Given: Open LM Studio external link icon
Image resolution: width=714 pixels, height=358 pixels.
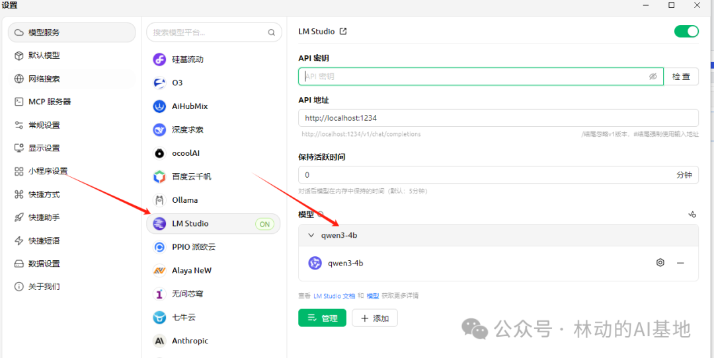Looking at the screenshot, I should 343,32.
